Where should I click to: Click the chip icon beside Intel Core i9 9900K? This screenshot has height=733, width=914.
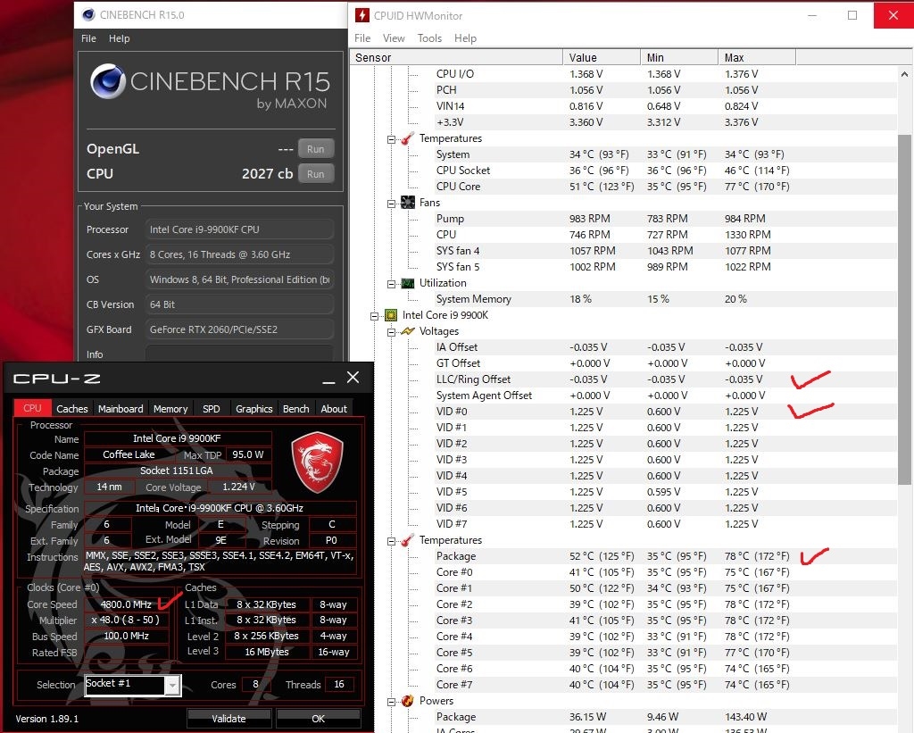(391, 315)
